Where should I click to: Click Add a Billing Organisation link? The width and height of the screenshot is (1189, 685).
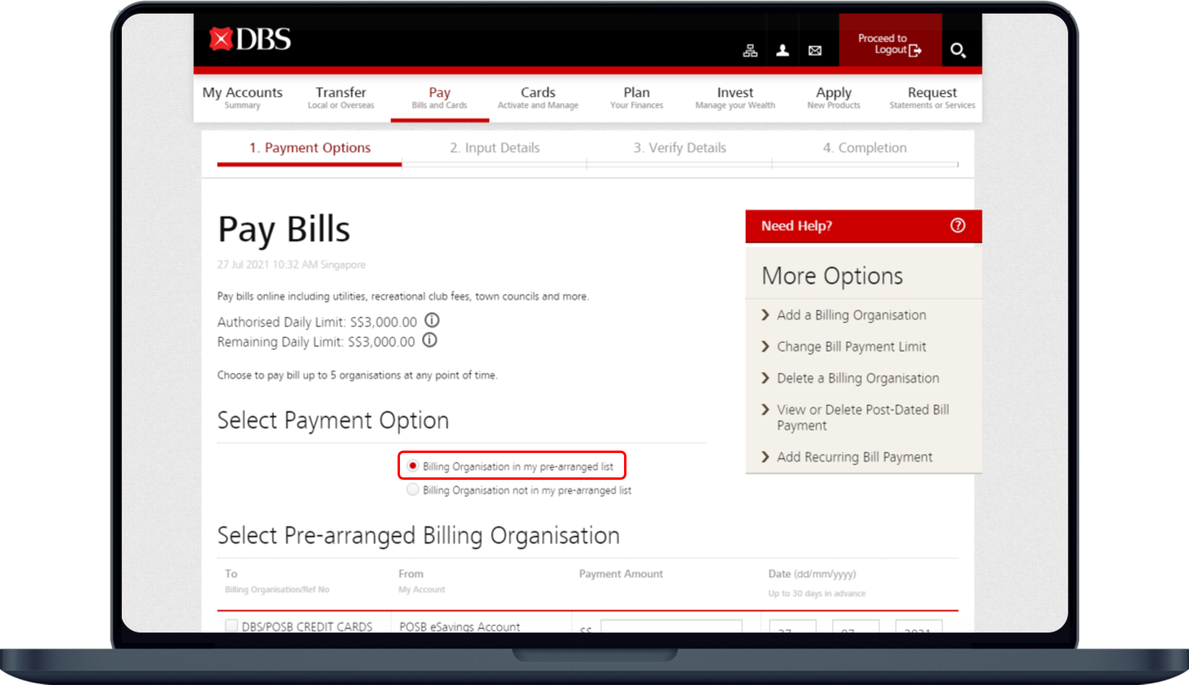pyautogui.click(x=852, y=315)
